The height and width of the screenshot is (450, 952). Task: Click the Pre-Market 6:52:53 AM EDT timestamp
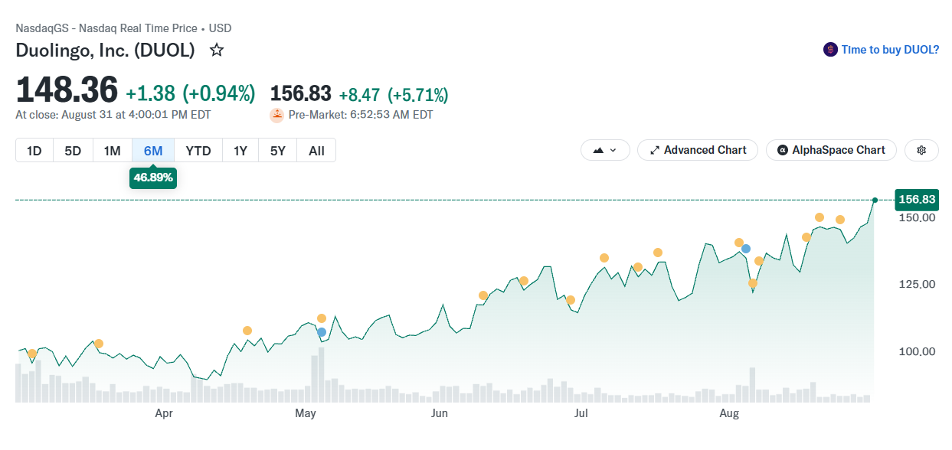coord(361,115)
